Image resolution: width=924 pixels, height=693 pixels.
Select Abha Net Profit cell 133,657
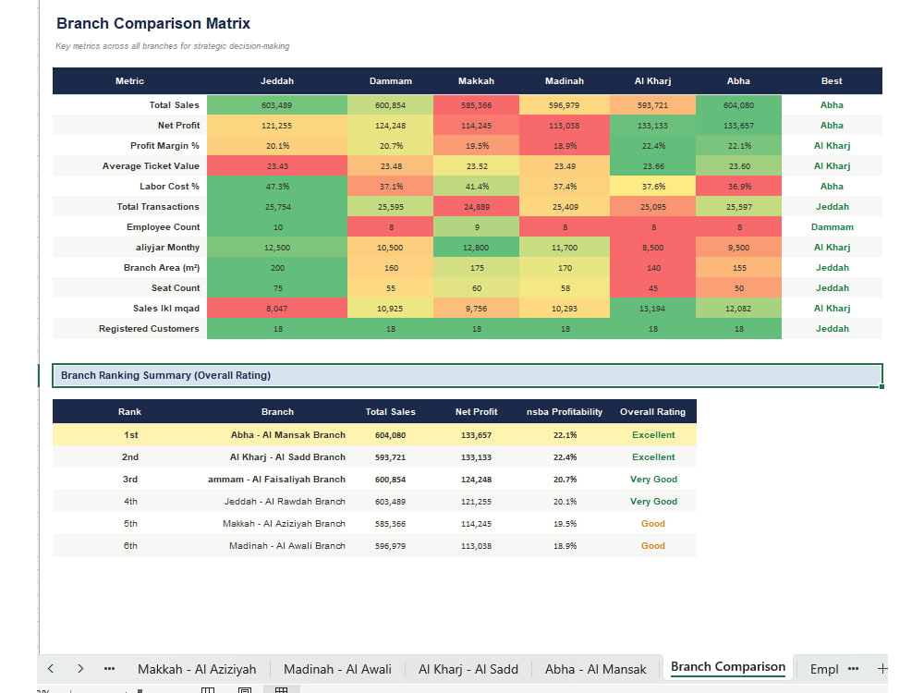click(x=738, y=126)
